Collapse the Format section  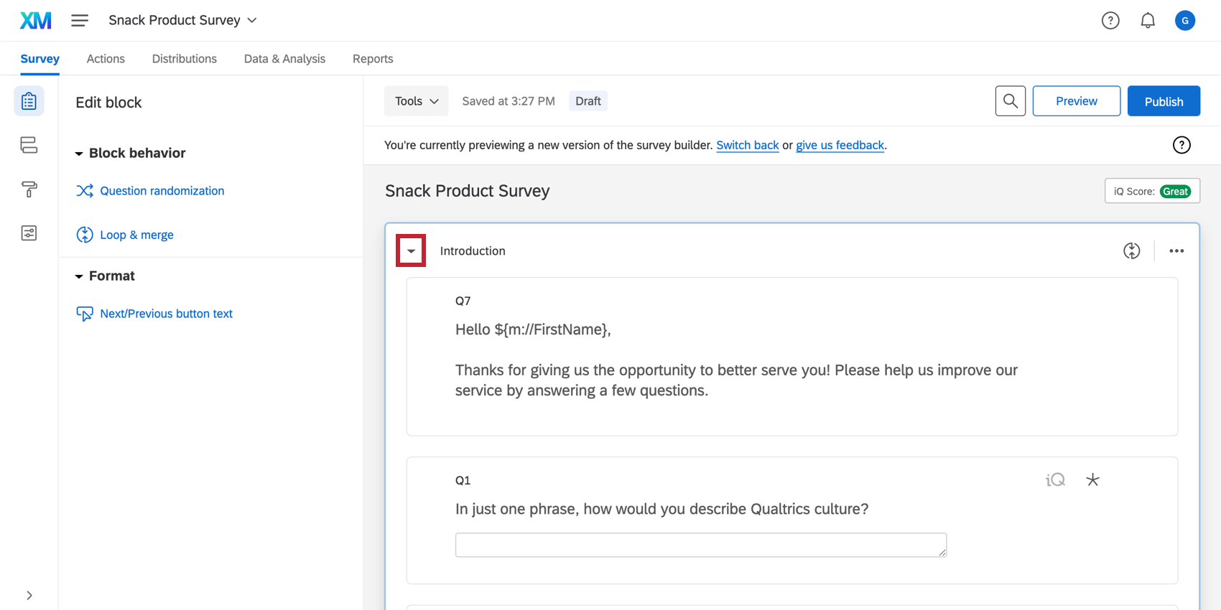click(x=79, y=276)
